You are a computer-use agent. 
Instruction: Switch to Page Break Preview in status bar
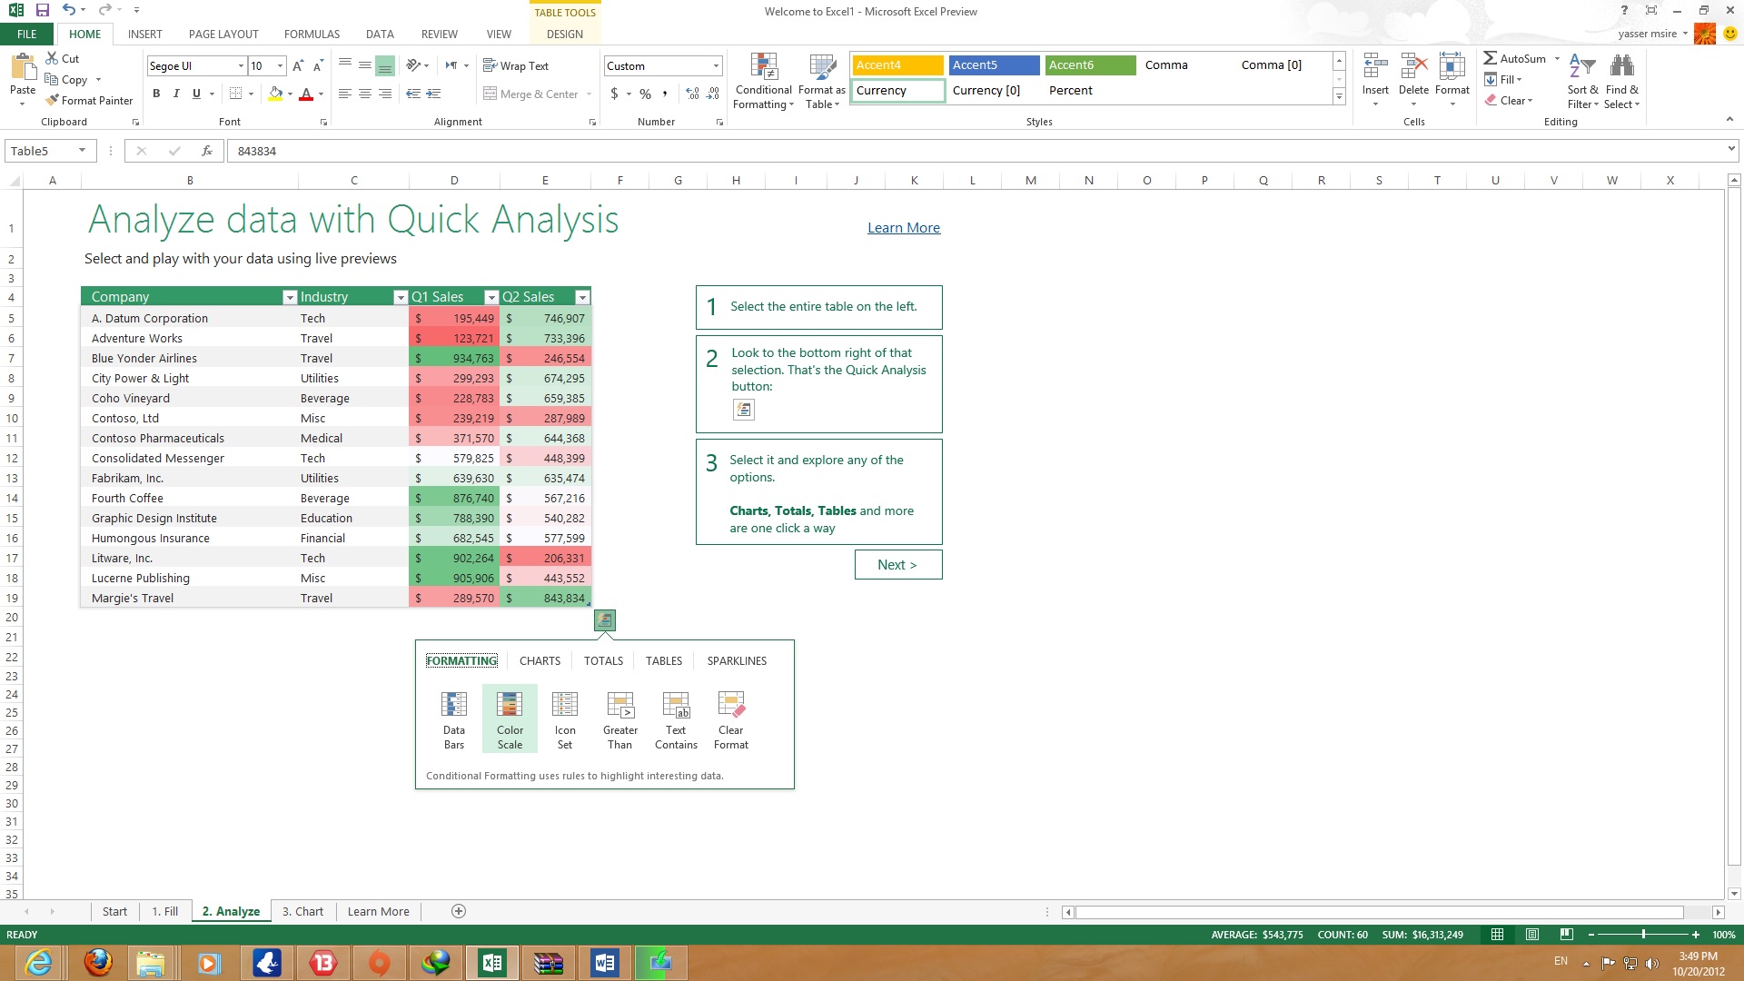coord(1566,934)
